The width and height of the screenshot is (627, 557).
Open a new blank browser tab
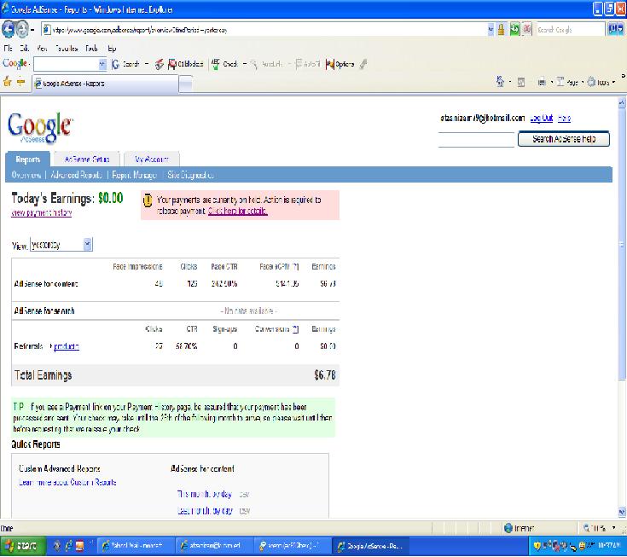(x=185, y=84)
